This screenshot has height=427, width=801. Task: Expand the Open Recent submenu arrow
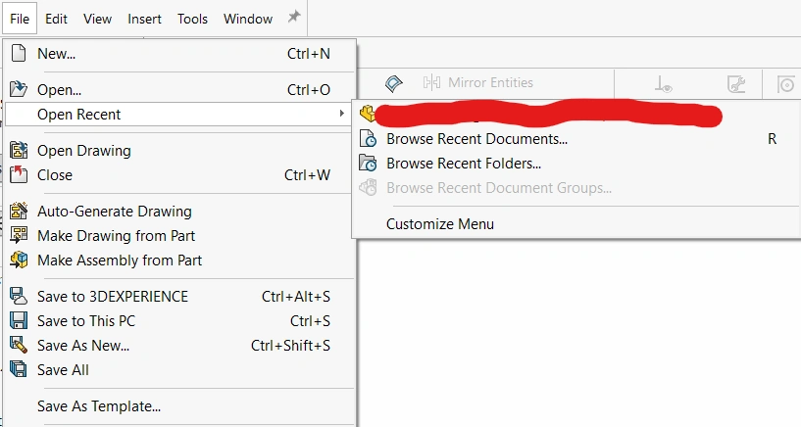[x=342, y=114]
